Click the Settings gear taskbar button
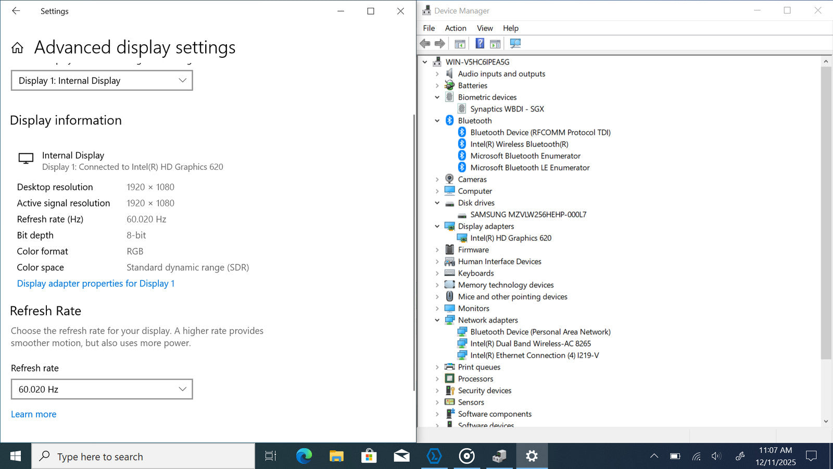Viewport: 833px width, 469px height. click(532, 456)
